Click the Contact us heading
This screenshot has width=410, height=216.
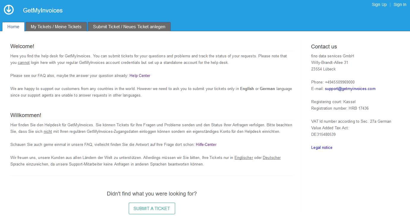[324, 47]
